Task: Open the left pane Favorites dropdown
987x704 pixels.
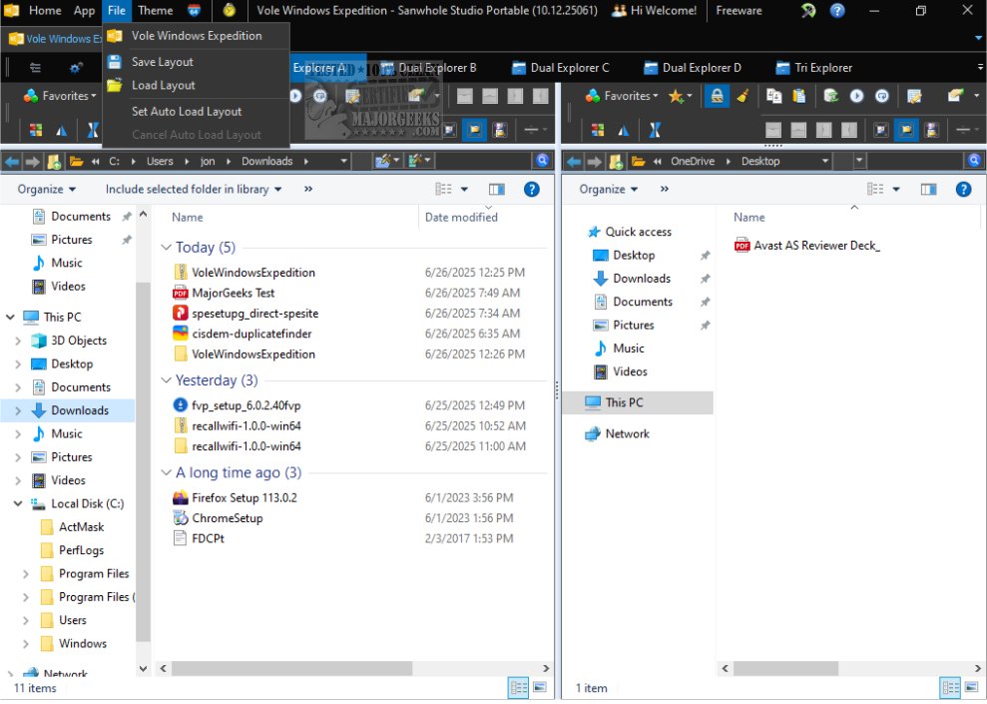Action: tap(60, 96)
